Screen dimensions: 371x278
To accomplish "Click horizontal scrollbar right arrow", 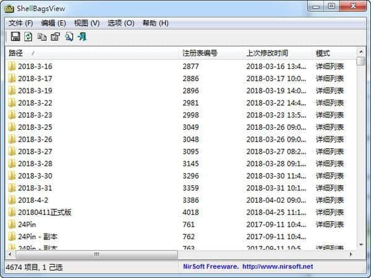I will 351,255.
